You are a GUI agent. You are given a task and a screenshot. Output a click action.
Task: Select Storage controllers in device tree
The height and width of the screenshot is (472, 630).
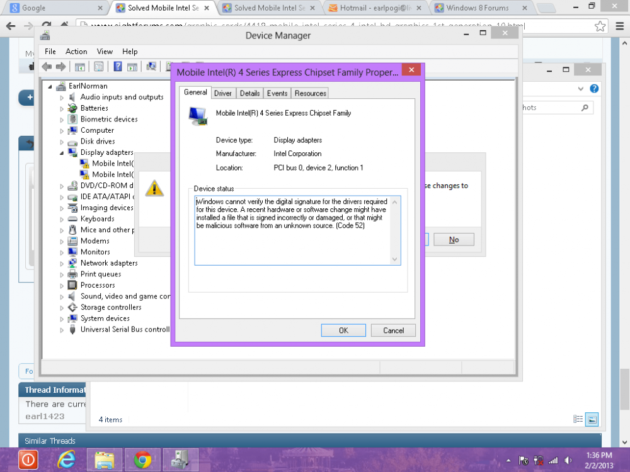coord(111,308)
